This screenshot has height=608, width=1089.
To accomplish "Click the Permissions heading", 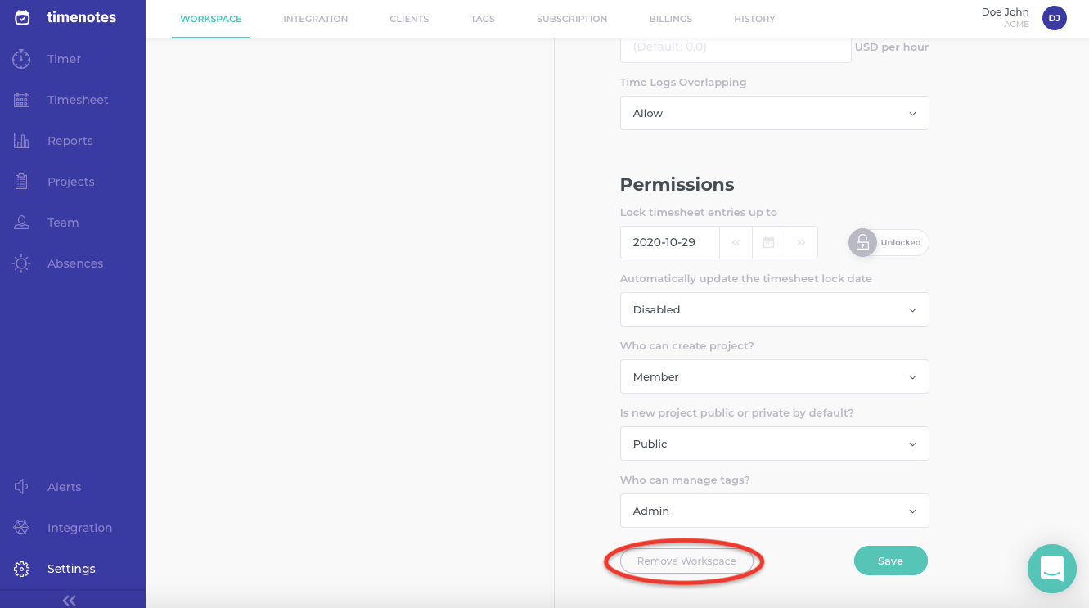I will click(677, 184).
